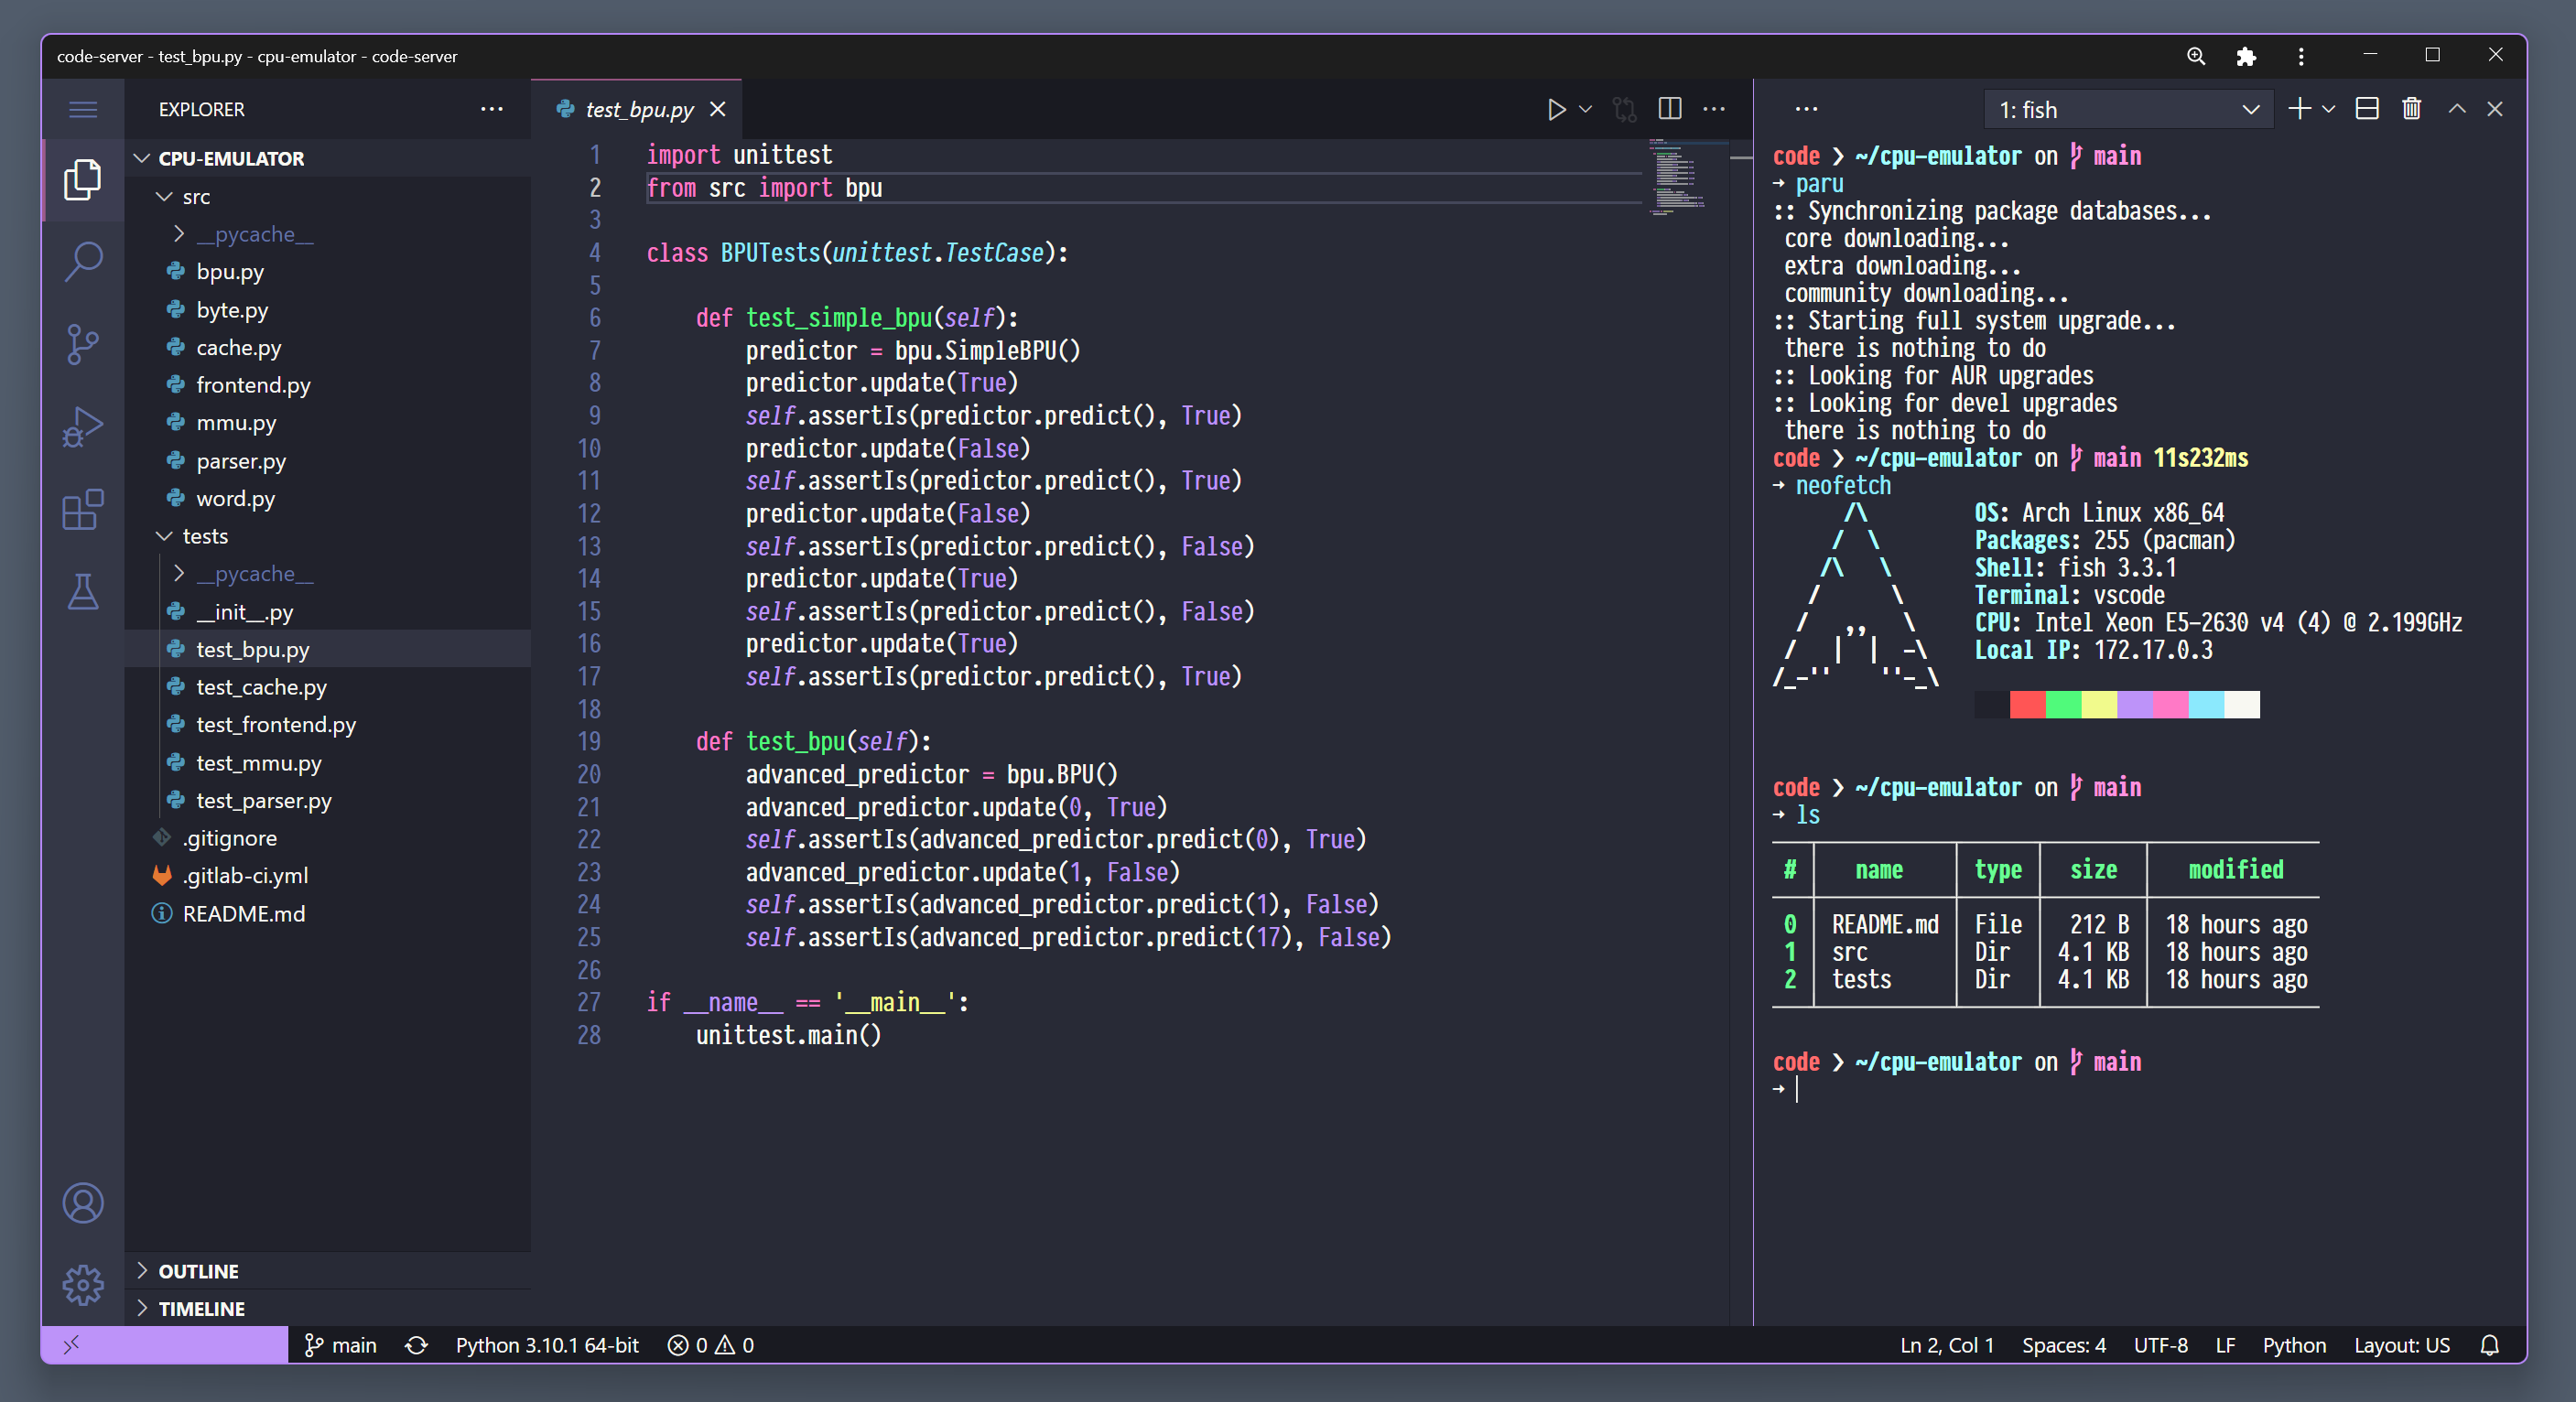Open the '1: fish' terminal dropdown
This screenshot has width=2576, height=1402.
pyautogui.click(x=2128, y=109)
